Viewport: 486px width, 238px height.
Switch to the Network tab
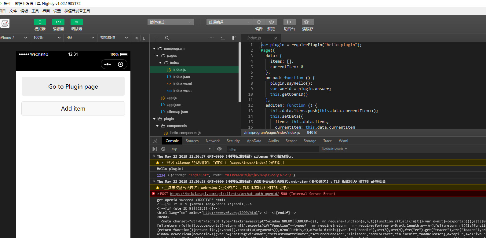click(x=213, y=141)
